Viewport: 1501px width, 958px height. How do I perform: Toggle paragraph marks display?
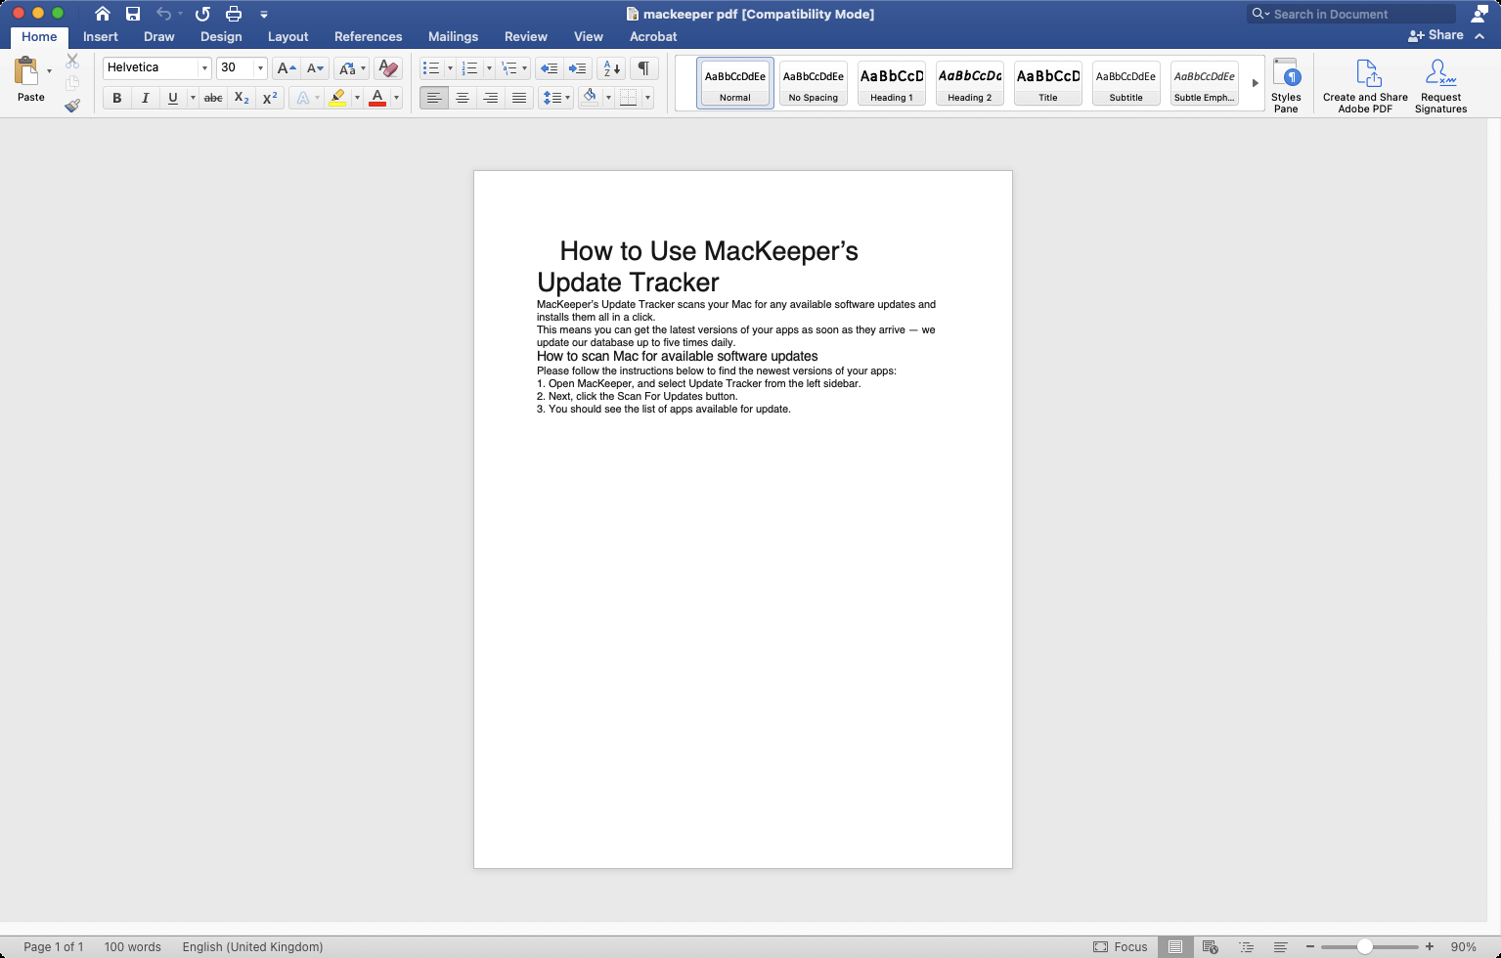coord(643,68)
